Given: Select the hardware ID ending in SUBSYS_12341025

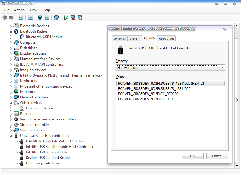Looking at the screenshot, I should (x=170, y=89).
